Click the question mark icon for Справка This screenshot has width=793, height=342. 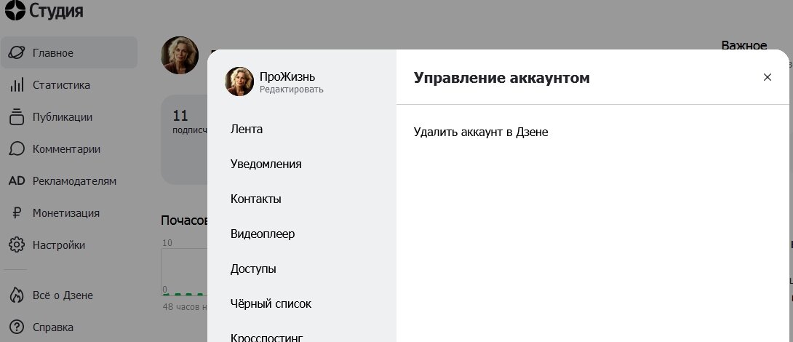[17, 327]
